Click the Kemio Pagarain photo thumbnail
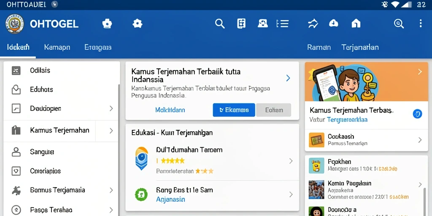The height and width of the screenshot is (216, 432). coord(316,189)
